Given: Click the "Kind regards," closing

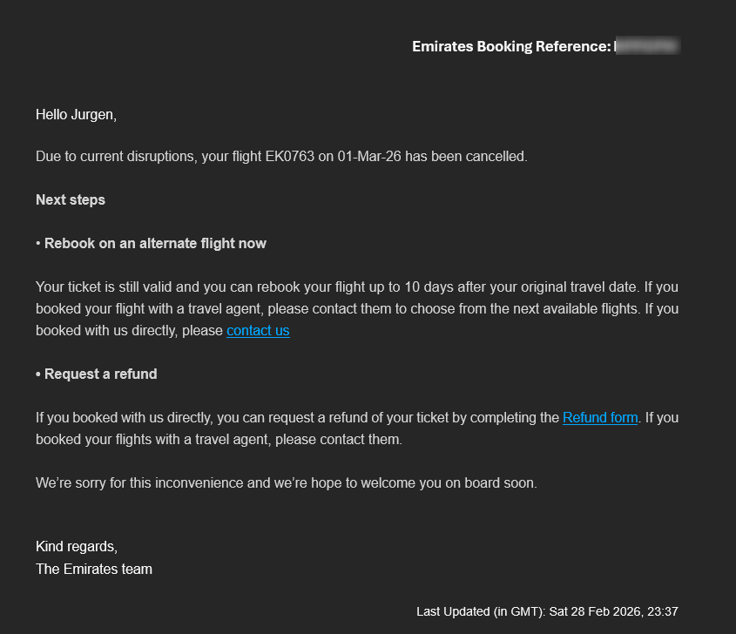Looking at the screenshot, I should click(x=76, y=547).
